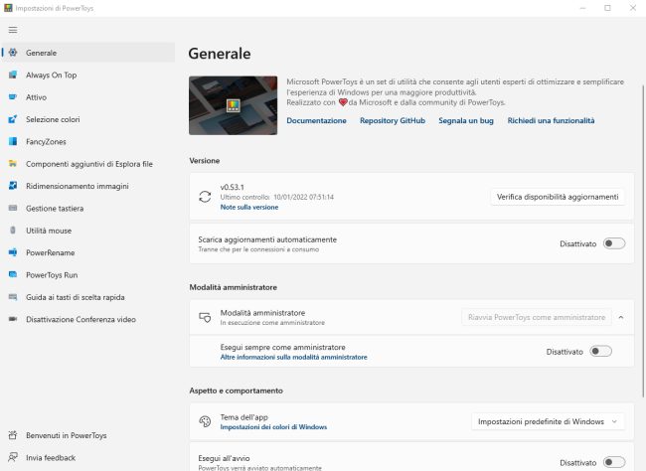Open Disattivazione Conferenza video page

(88, 320)
